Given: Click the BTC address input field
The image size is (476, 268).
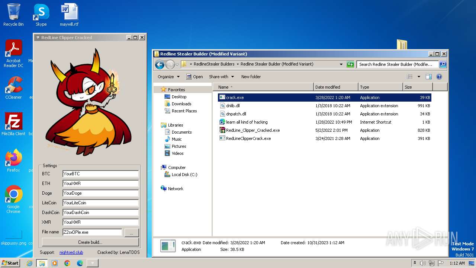Looking at the screenshot, I should 100,174.
